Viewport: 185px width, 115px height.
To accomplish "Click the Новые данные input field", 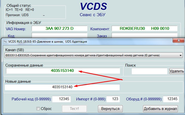I will (x=62, y=87).
